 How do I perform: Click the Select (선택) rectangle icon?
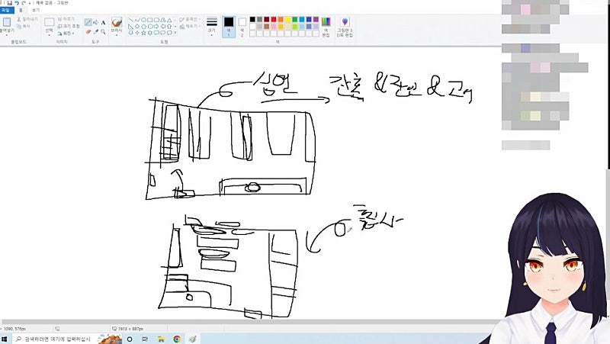click(49, 22)
